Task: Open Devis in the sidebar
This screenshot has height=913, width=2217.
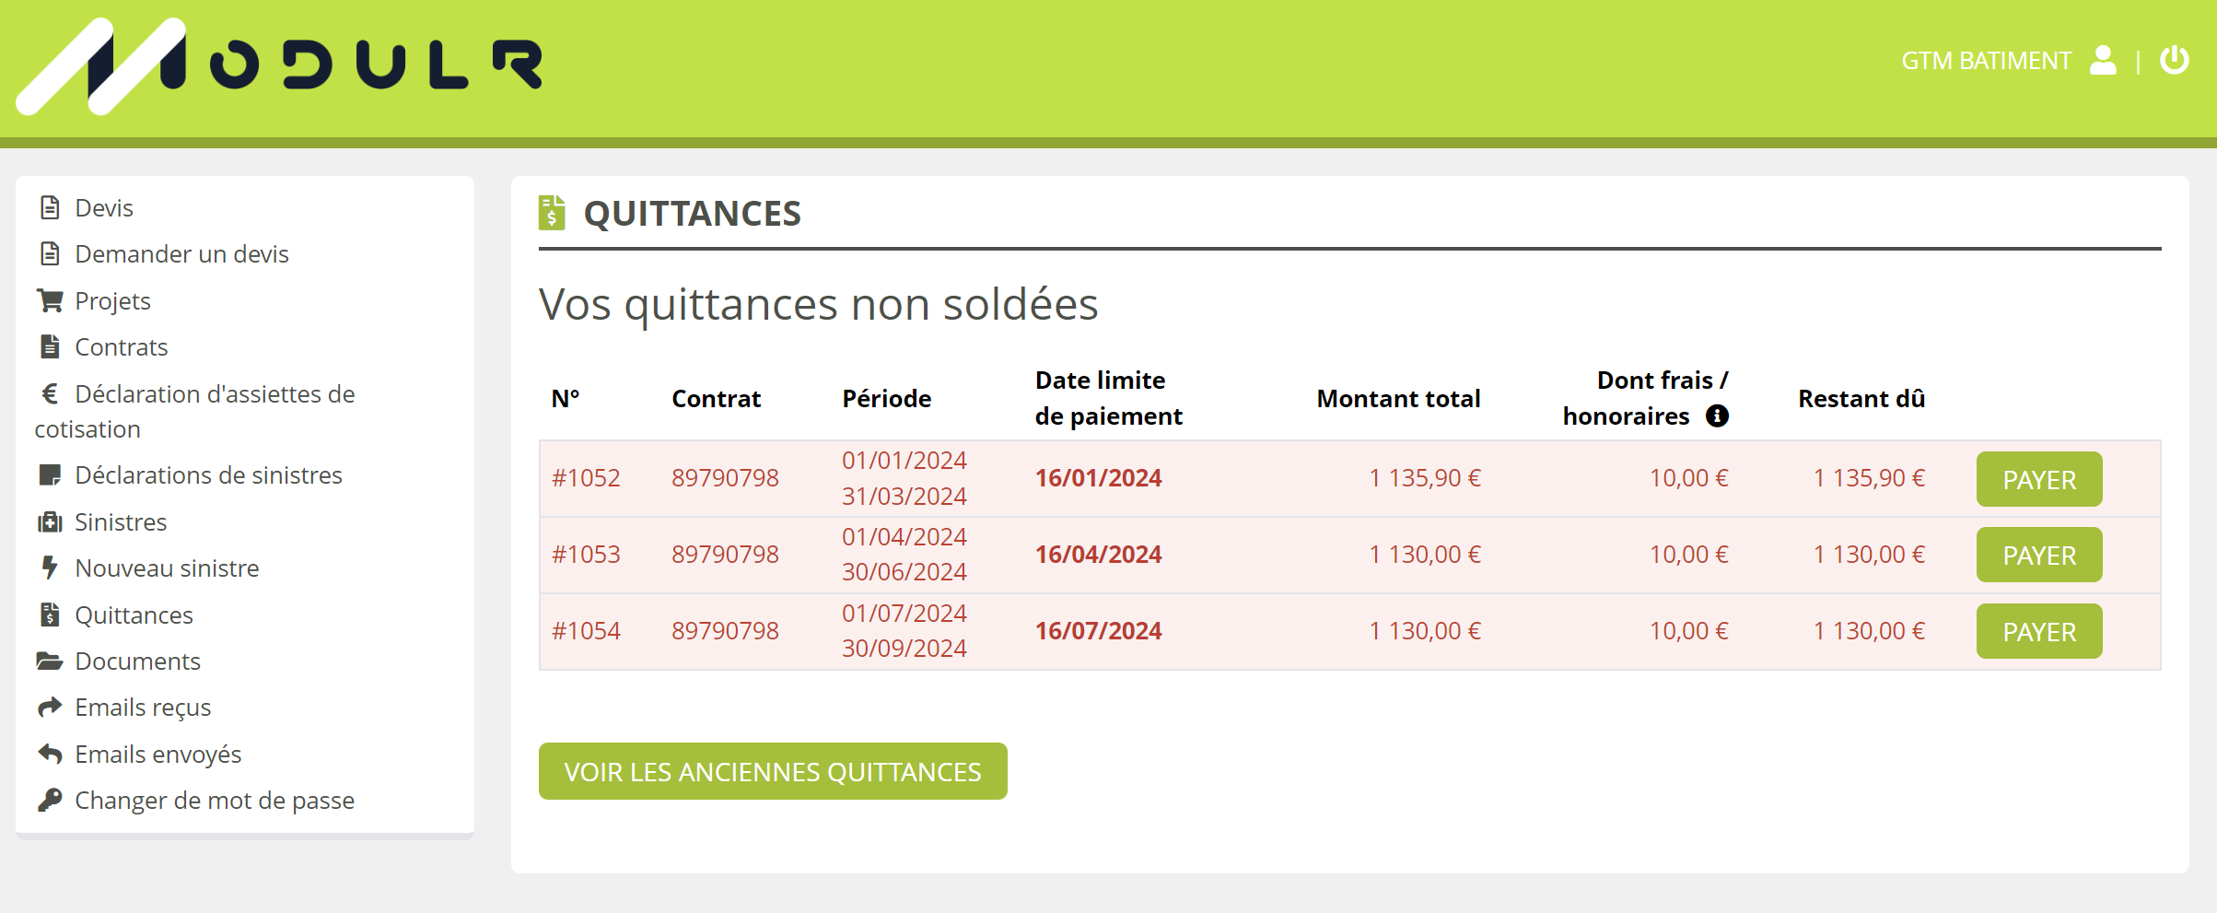Action: coord(104,208)
